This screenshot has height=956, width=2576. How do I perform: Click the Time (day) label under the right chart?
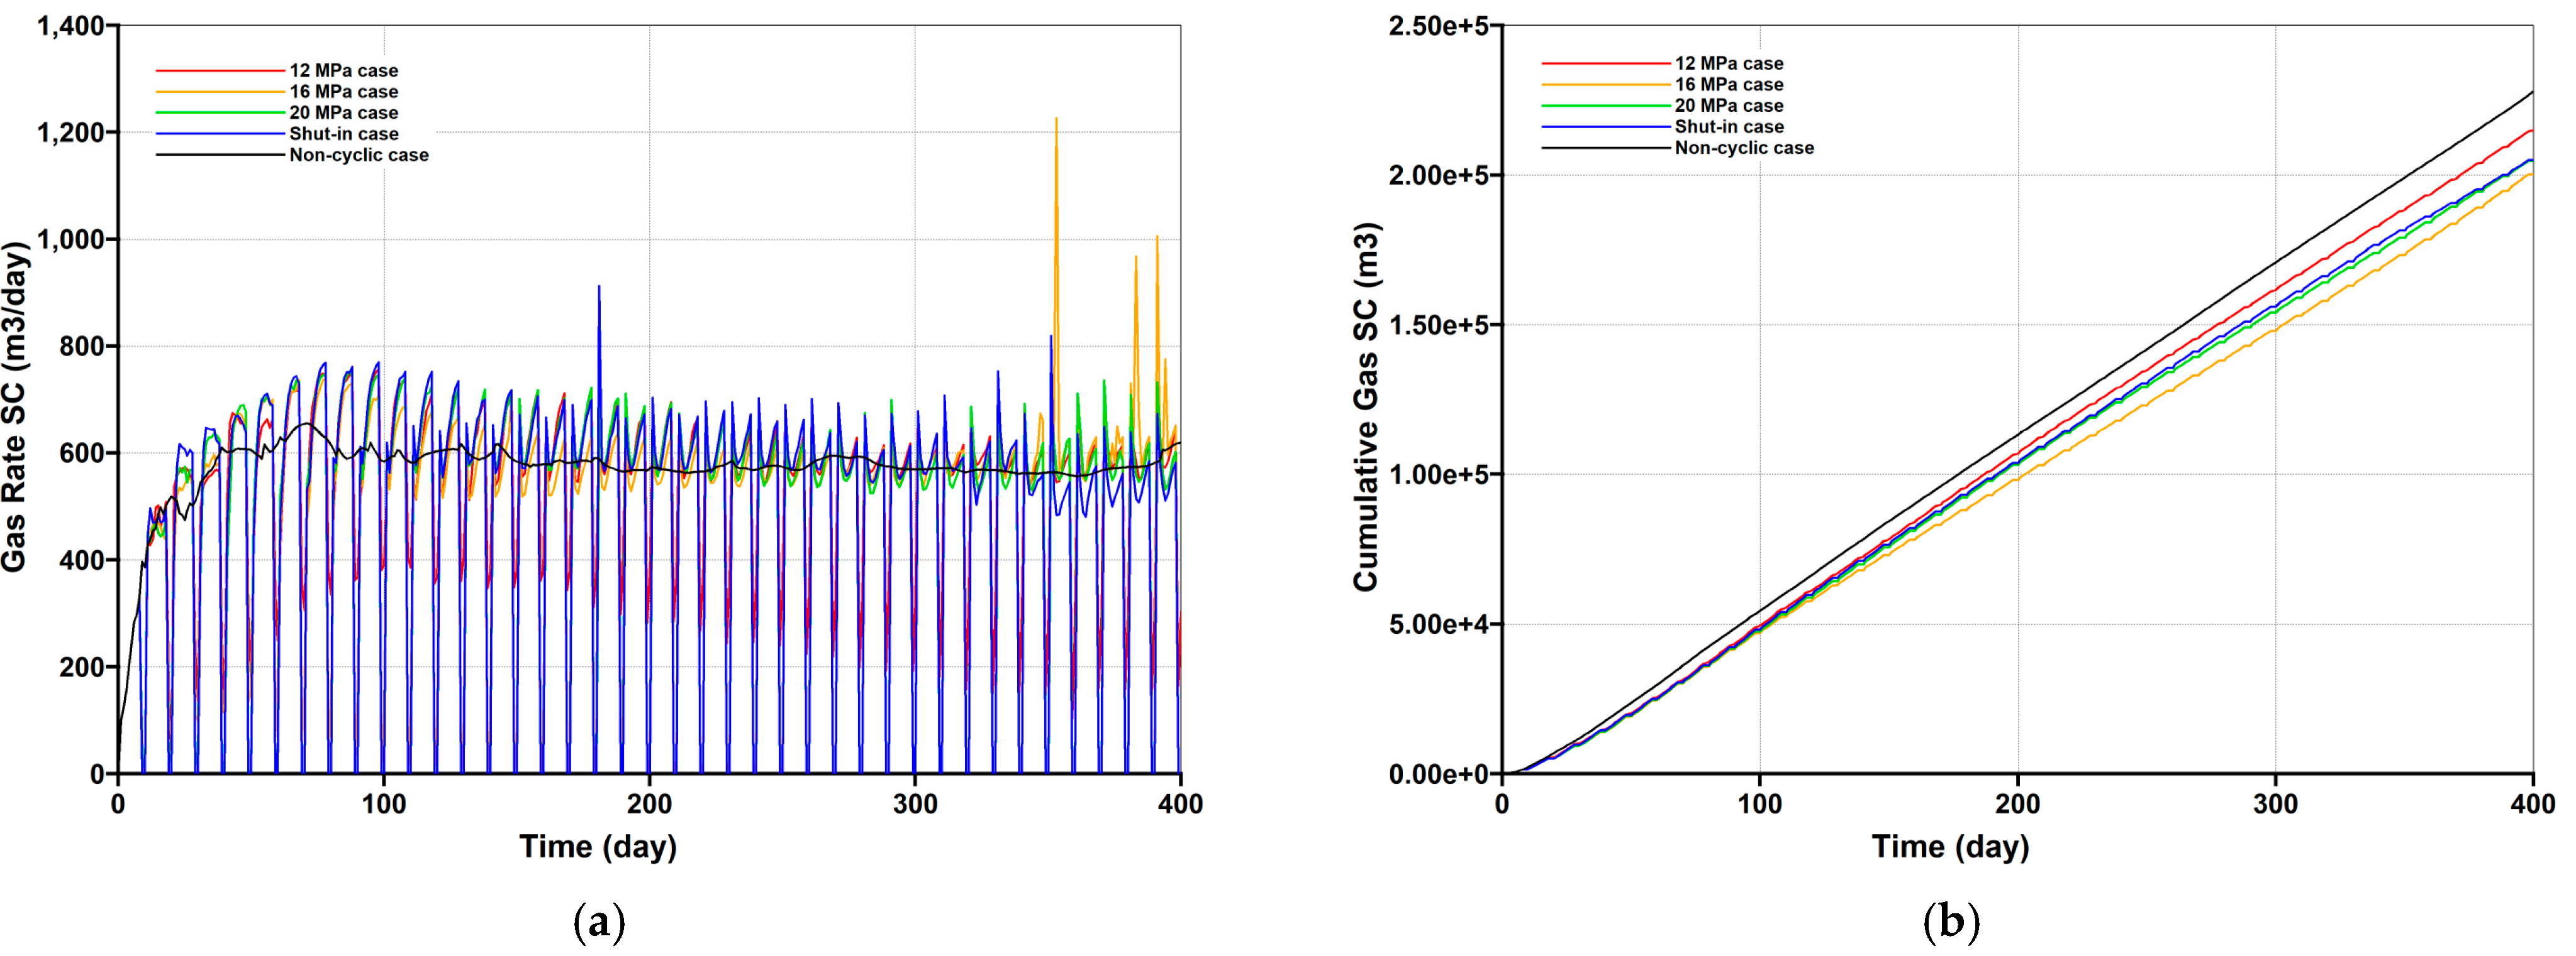click(1950, 846)
